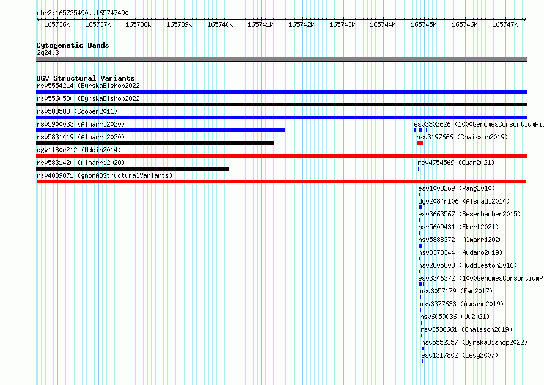The width and height of the screenshot is (544, 385).
Task: Open the nsv583583 (Cooper2011) label
Action: pyautogui.click(x=77, y=111)
